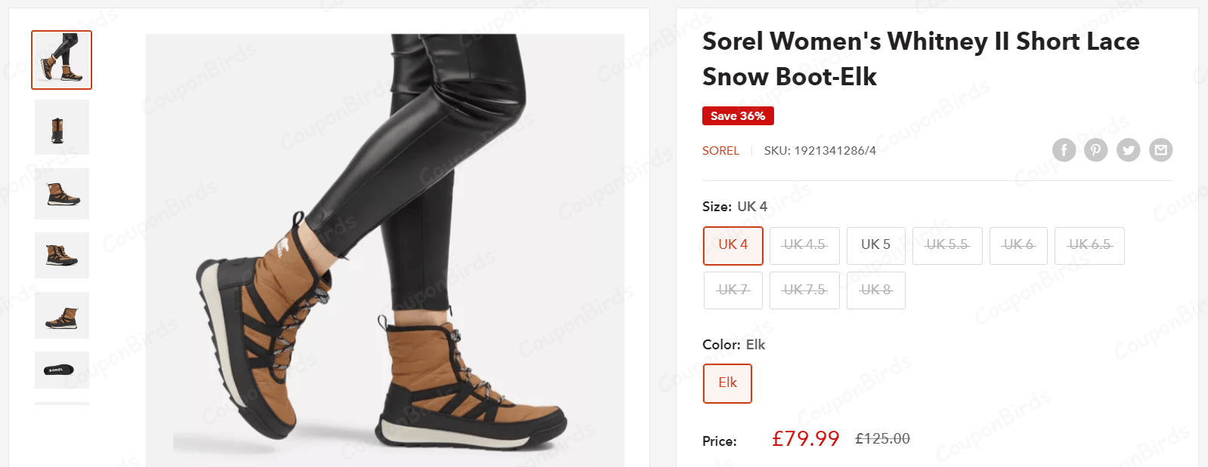Select the UK 7.5 size option

pyautogui.click(x=804, y=290)
